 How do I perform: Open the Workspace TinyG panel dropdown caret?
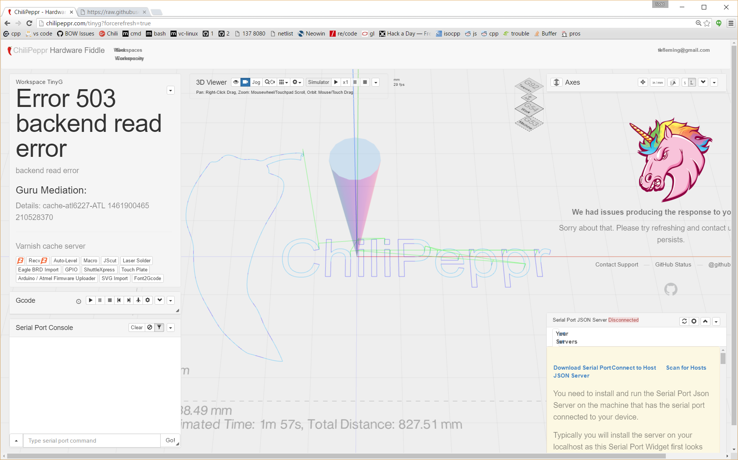171,90
